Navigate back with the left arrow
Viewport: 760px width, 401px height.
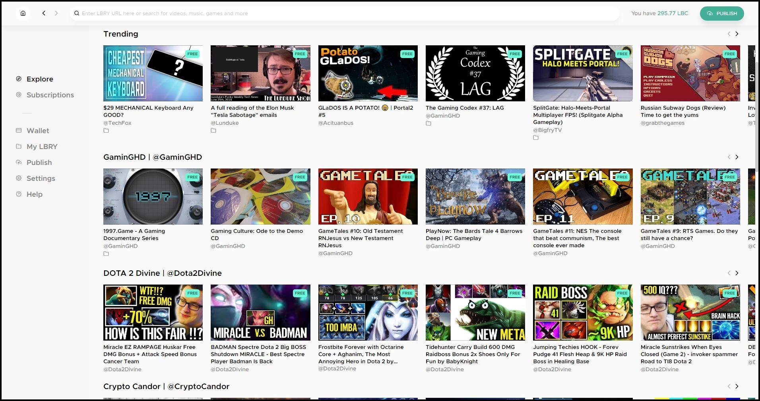click(x=44, y=13)
